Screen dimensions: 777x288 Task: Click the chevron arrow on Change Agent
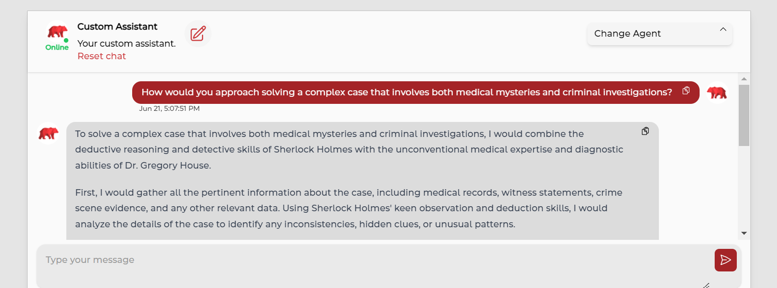click(x=723, y=30)
